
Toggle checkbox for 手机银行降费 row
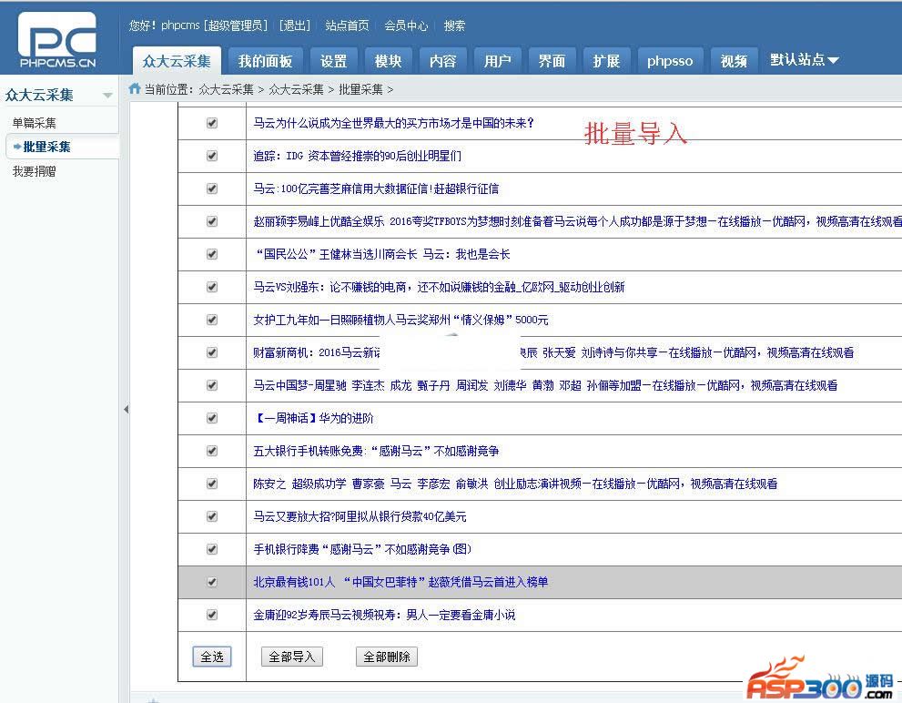pos(212,549)
